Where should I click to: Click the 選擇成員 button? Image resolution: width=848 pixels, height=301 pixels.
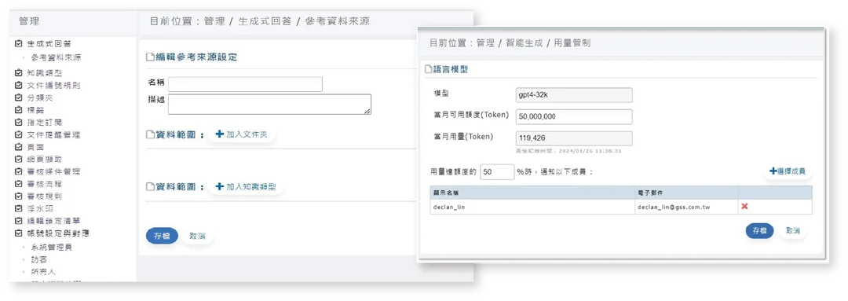click(x=788, y=171)
